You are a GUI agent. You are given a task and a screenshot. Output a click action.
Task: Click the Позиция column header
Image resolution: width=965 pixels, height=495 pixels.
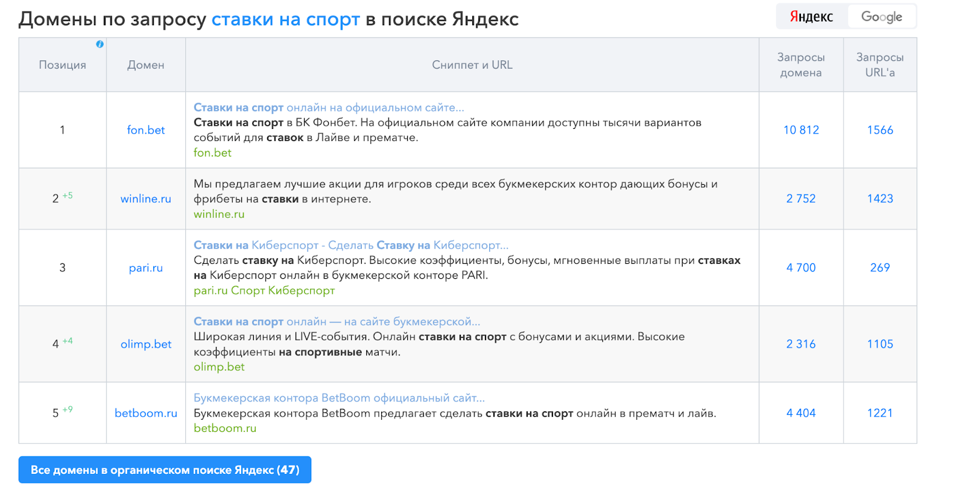tap(63, 65)
